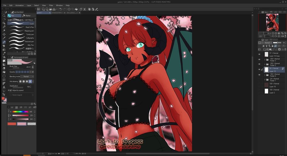Select the Zoom magnifier tool
Image resolution: width=287 pixels, height=156 pixels.
click(4, 16)
